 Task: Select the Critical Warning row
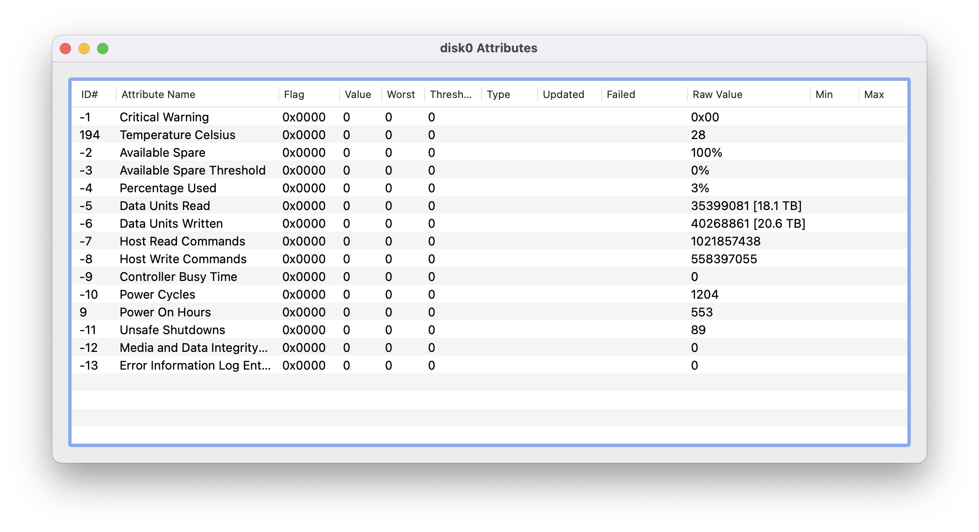click(x=164, y=117)
